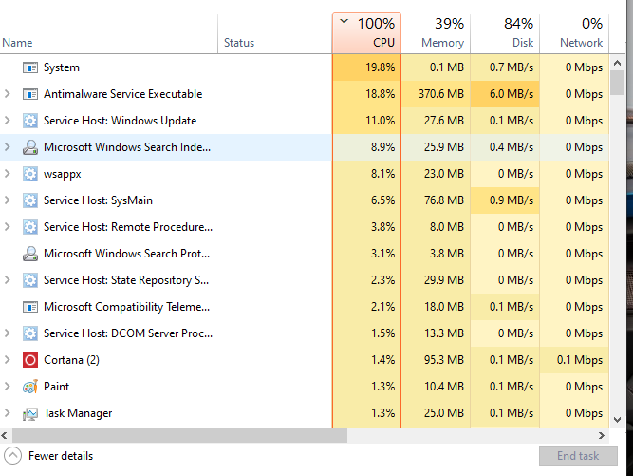Switch to Fewer details view
This screenshot has height=476, width=633.
pos(48,456)
